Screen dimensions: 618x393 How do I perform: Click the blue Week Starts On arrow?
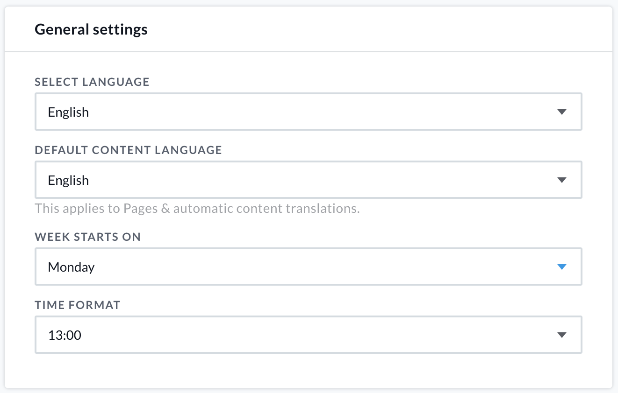(562, 267)
